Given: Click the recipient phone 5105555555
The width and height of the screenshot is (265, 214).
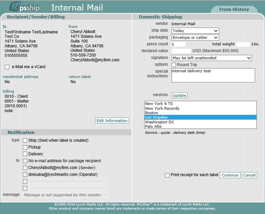Looking at the screenshot, I should coord(16,56).
